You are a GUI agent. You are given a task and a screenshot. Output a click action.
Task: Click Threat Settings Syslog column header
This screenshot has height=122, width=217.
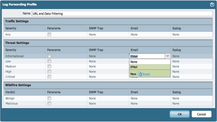176,50
